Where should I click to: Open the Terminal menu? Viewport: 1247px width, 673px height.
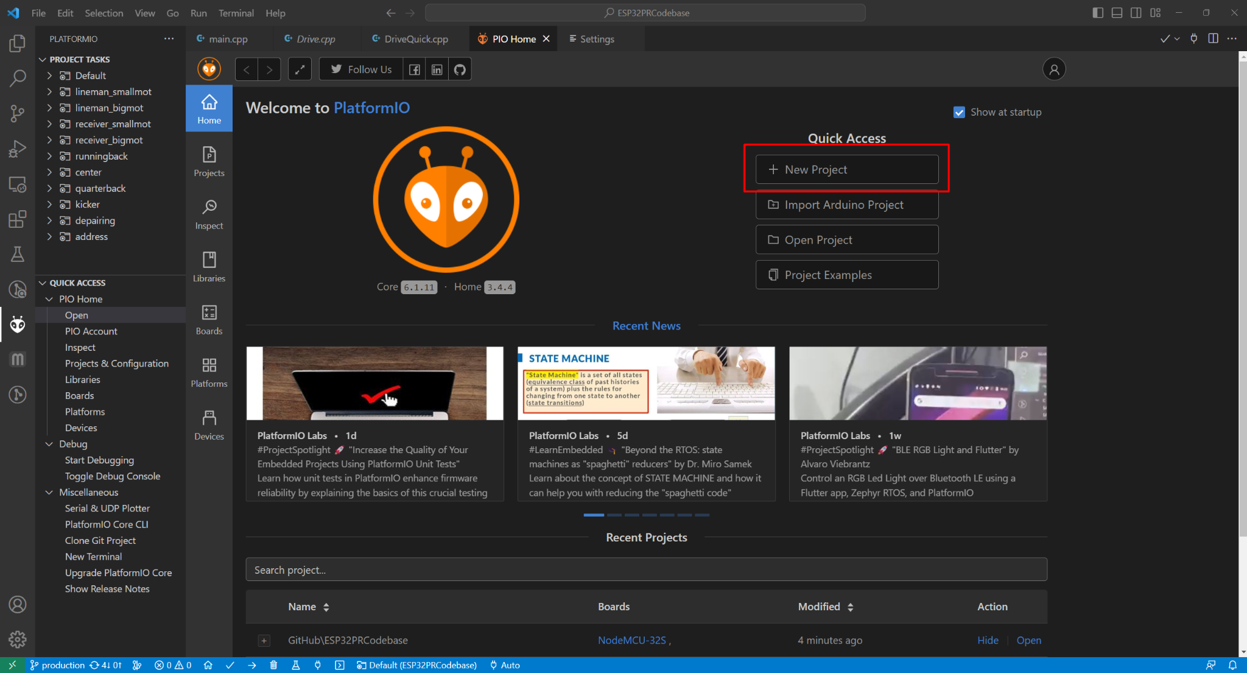[236, 13]
